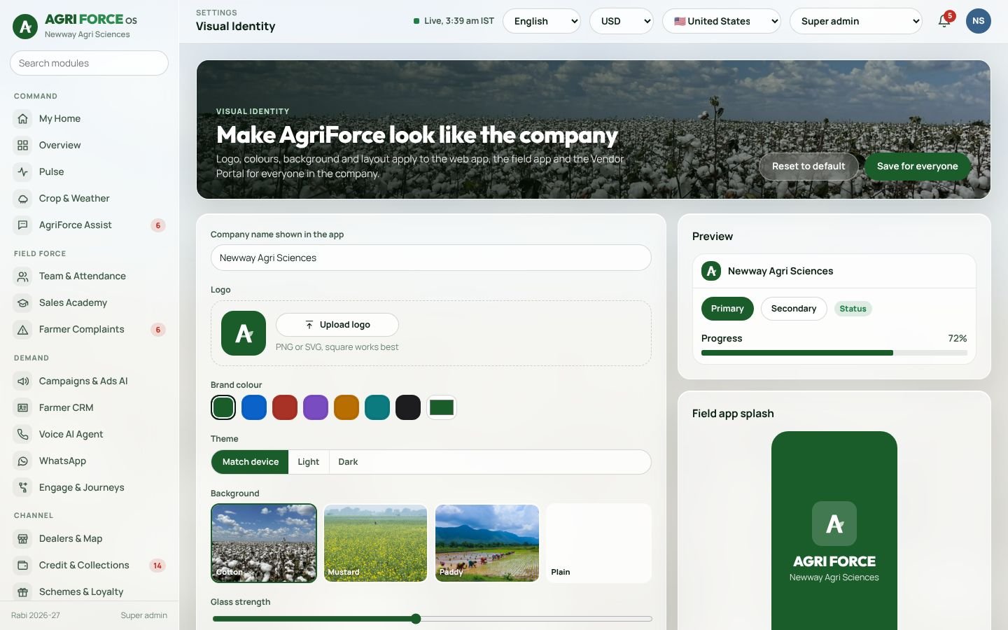
Task: Open the custom colour picker box
Action: pos(442,407)
